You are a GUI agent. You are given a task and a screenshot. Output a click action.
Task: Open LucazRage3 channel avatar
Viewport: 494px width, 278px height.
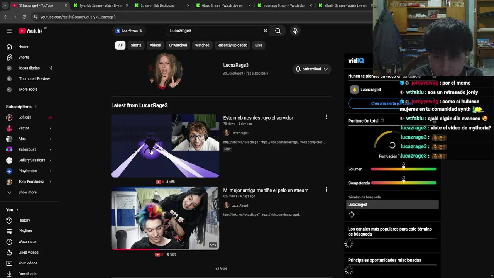click(x=165, y=71)
